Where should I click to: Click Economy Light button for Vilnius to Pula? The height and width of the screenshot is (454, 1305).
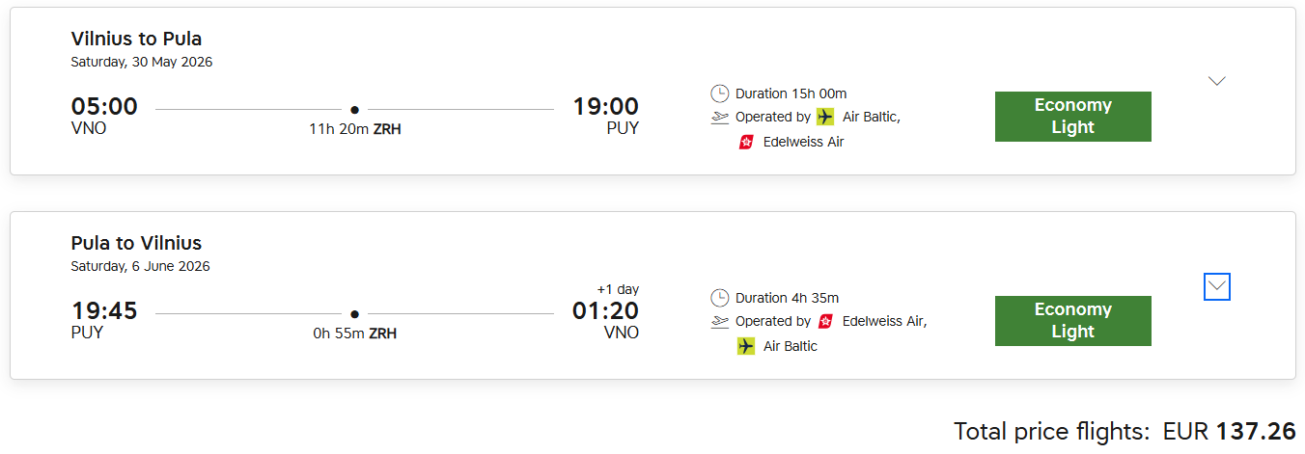pos(1072,117)
